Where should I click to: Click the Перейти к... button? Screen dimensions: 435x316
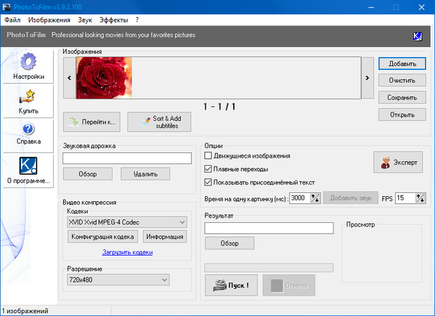point(91,122)
